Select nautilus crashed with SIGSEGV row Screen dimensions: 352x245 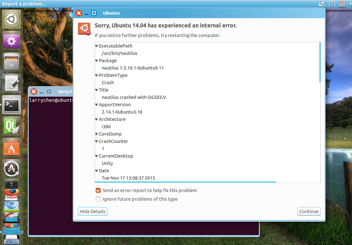click(x=208, y=97)
